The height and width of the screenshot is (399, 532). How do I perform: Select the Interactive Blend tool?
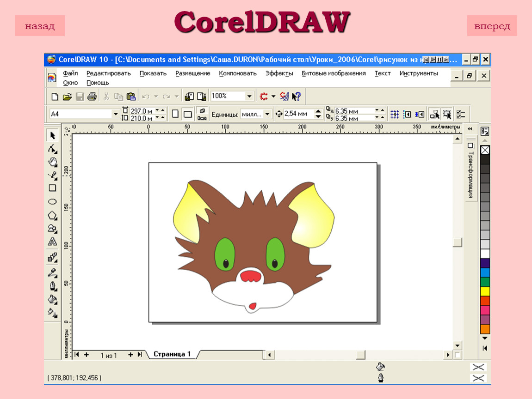pos(52,257)
